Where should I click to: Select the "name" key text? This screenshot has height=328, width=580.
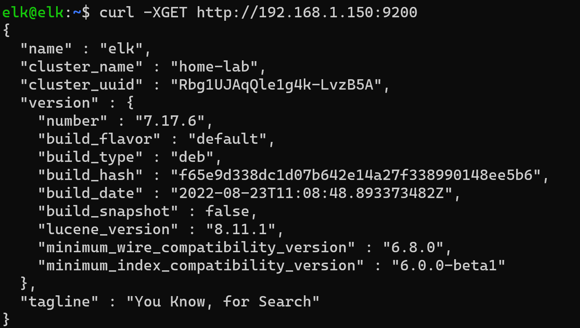tap(46, 49)
